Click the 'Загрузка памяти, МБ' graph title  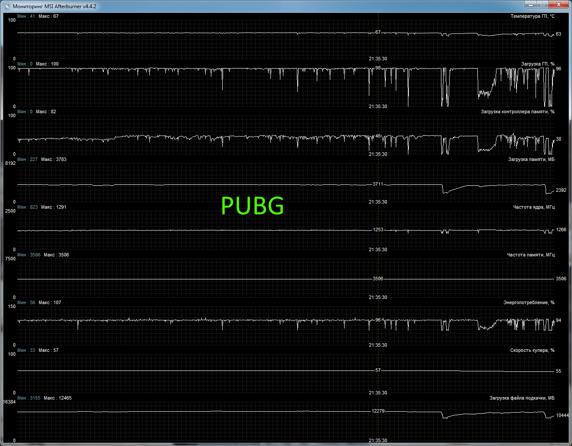531,160
